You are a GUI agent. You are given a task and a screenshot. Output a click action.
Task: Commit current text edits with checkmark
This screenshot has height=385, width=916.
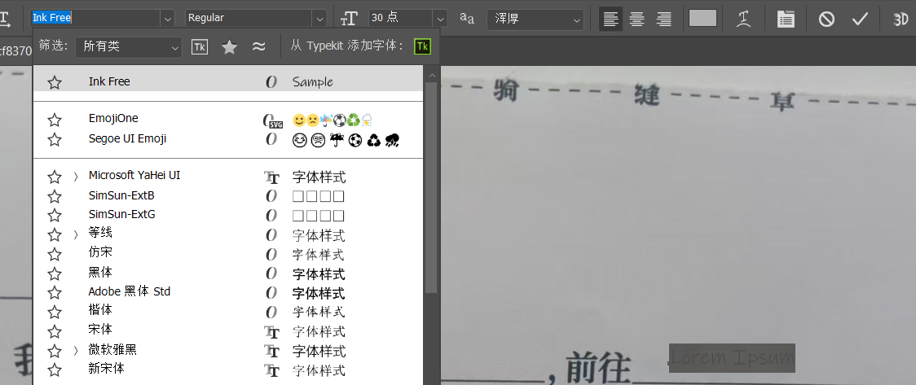(x=860, y=19)
